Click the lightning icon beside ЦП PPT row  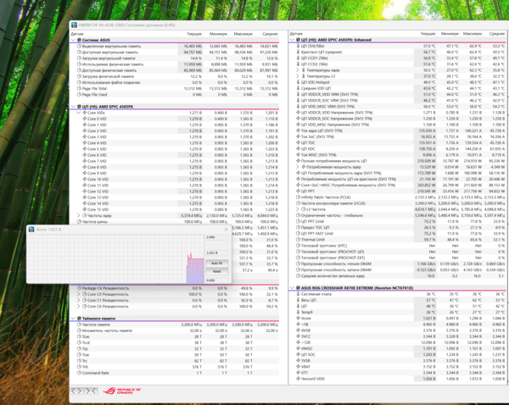[298, 191]
